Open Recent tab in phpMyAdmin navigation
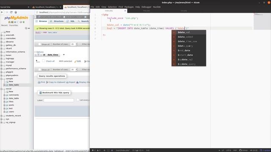271x152 pixels. pos(4,25)
